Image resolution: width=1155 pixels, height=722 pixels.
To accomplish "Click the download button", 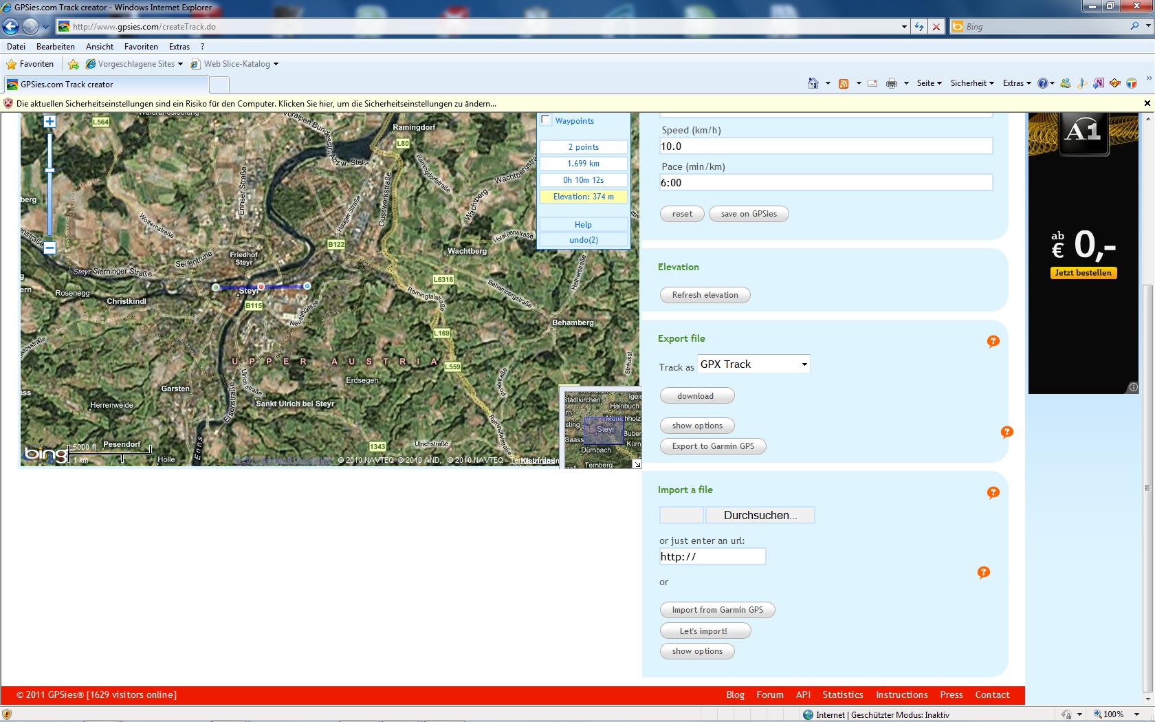I will (x=696, y=396).
